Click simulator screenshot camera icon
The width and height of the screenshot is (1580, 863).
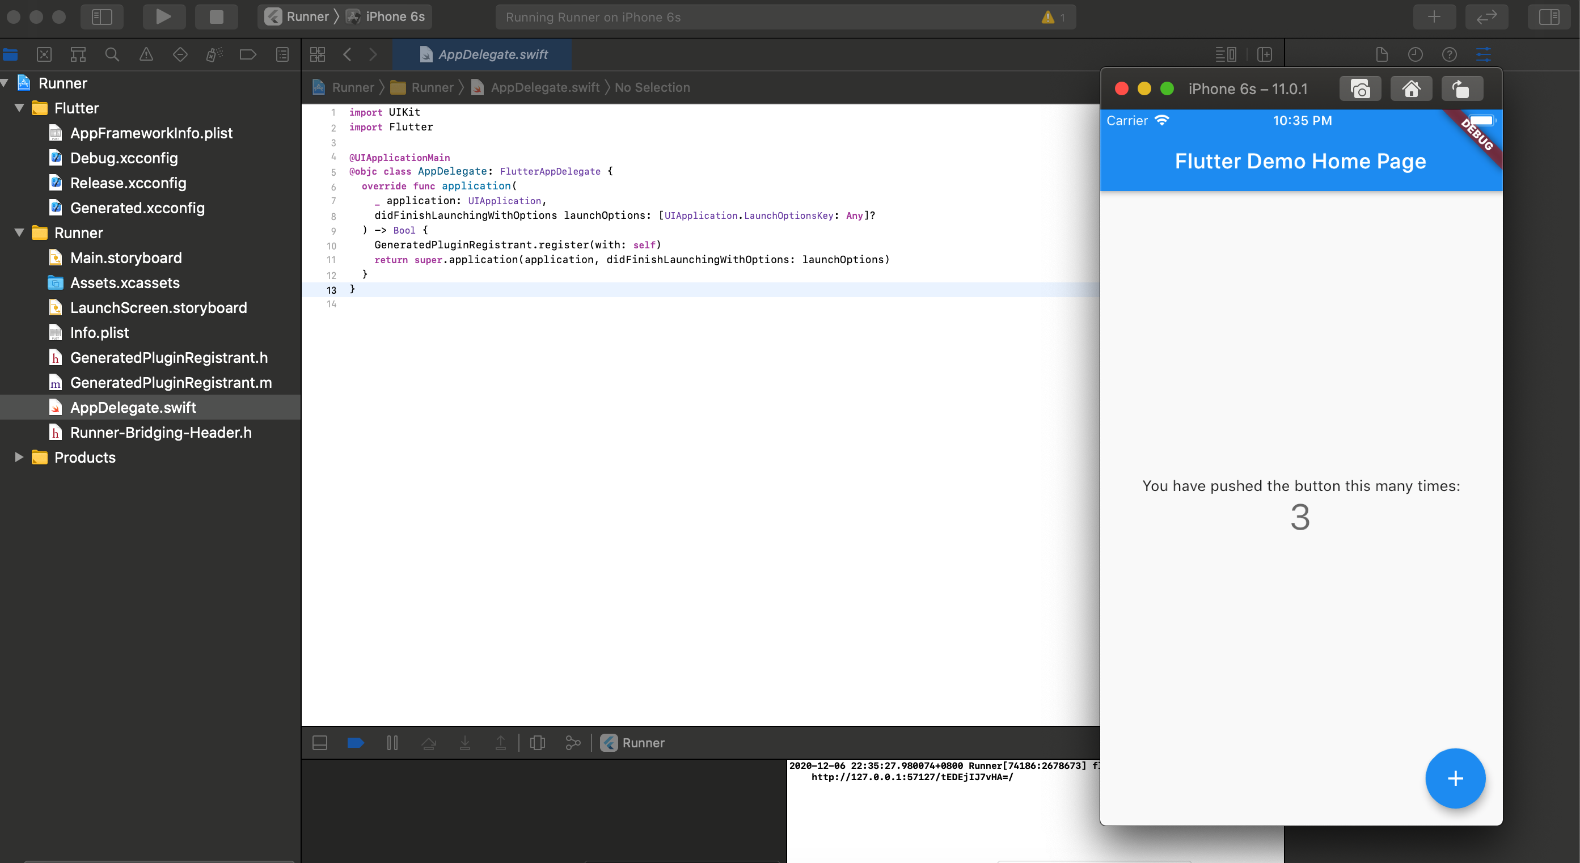(1360, 89)
